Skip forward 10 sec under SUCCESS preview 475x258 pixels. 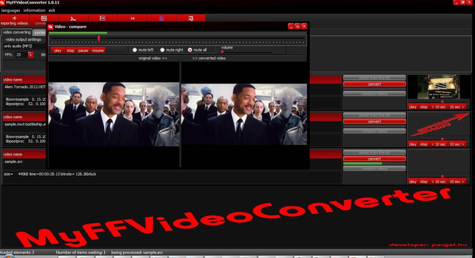pos(457,144)
